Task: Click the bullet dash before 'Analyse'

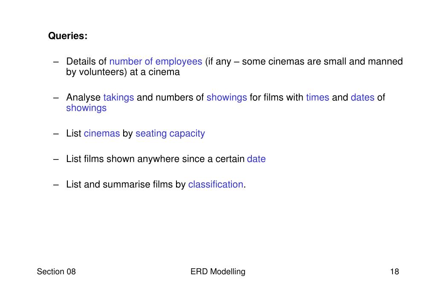Action: (x=56, y=98)
